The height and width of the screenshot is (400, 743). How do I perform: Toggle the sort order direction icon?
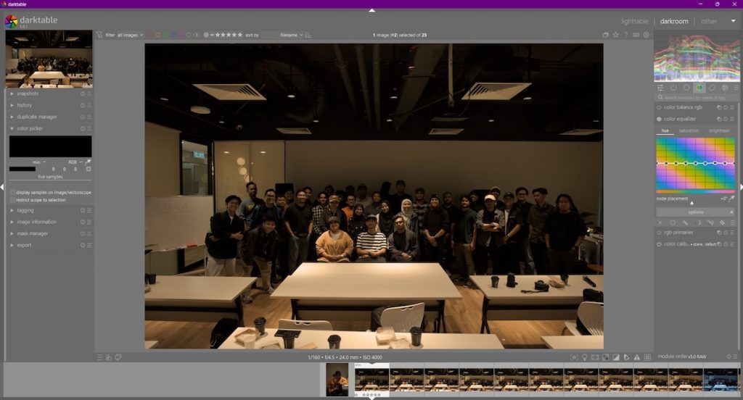(308, 35)
